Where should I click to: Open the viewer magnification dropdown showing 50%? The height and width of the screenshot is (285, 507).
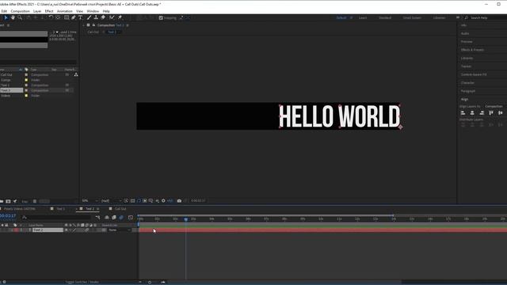tap(90, 200)
